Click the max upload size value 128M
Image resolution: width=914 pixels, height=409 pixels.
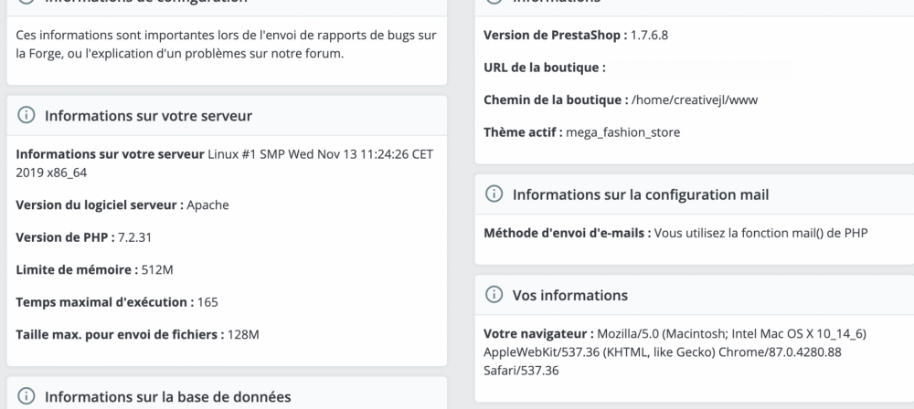coord(243,334)
